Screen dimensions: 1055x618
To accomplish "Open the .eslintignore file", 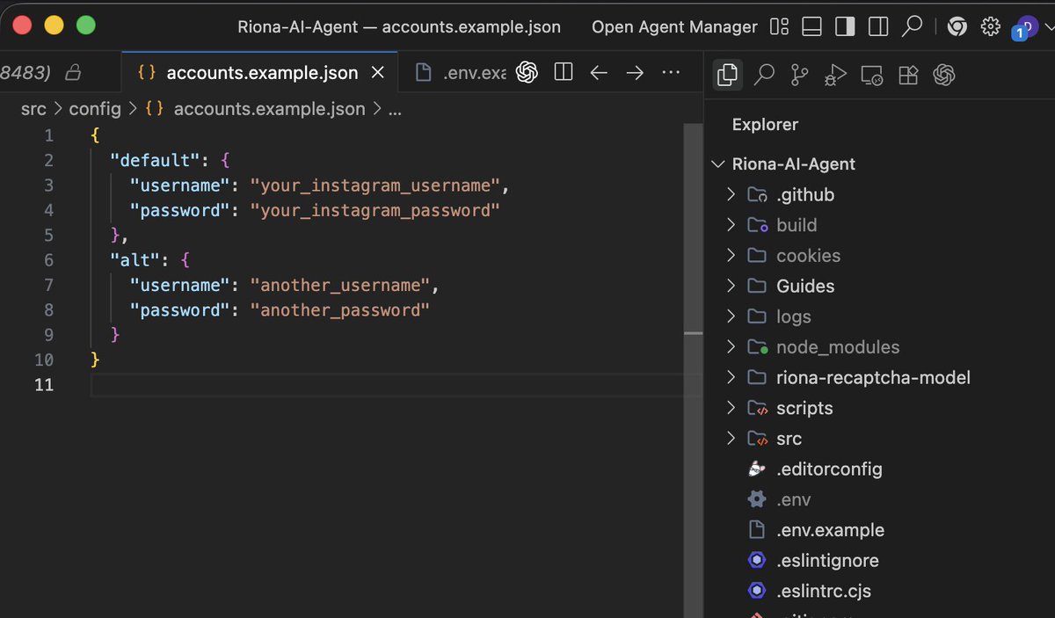I will (x=827, y=561).
